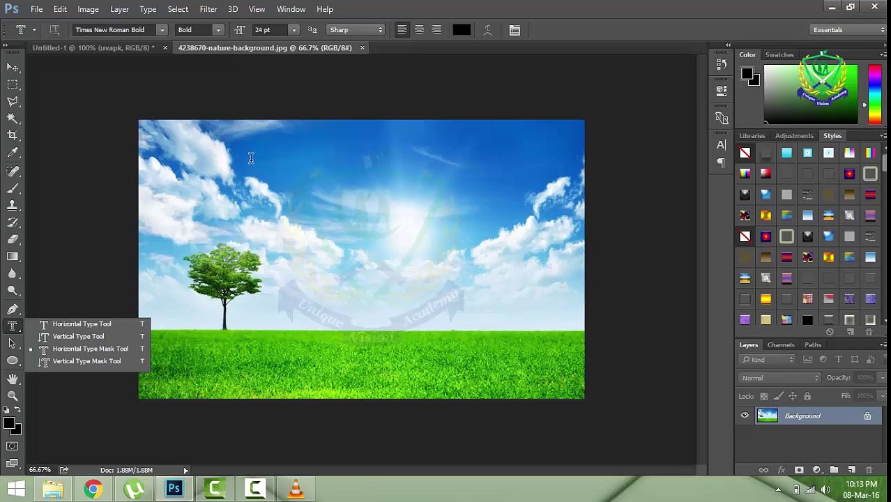891x502 pixels.
Task: Open the Swatches tab
Action: click(x=779, y=55)
